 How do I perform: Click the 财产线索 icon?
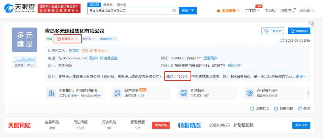(118, 93)
